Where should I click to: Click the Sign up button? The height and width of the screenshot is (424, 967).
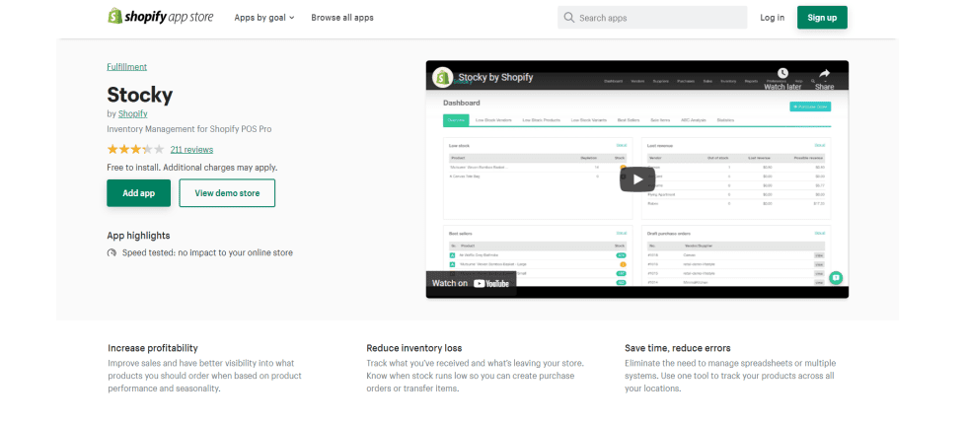822,18
